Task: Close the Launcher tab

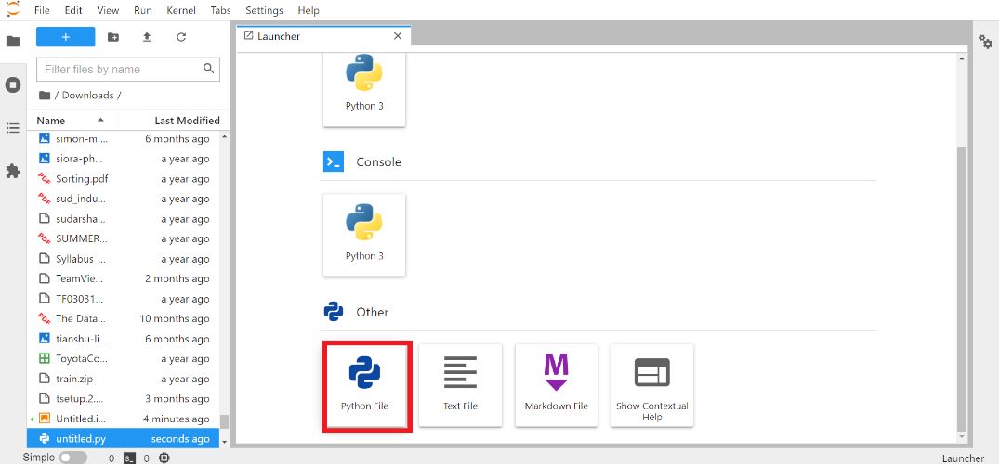Action: click(398, 36)
